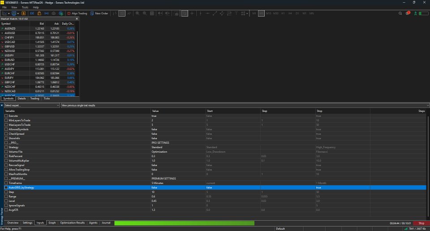The image size is (430, 231).
Task: Open the Tools menu
Action: pyautogui.click(x=25, y=8)
